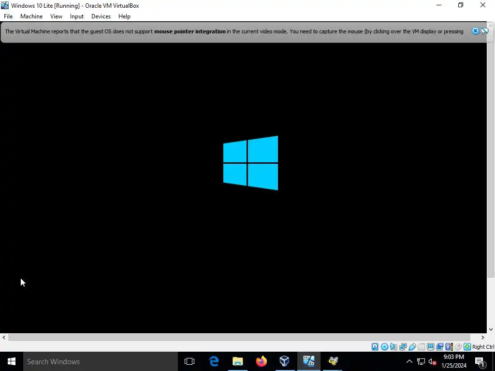Click the scroll right arrow
Viewport: 495px width, 371px height.
coord(483,337)
